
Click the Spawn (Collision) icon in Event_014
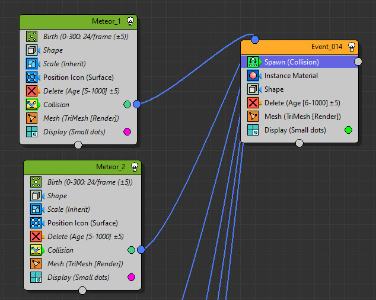253,62
